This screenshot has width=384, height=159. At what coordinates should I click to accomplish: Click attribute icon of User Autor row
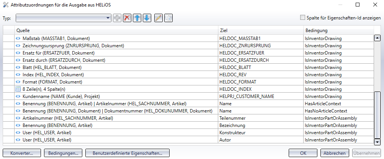click(x=18, y=140)
